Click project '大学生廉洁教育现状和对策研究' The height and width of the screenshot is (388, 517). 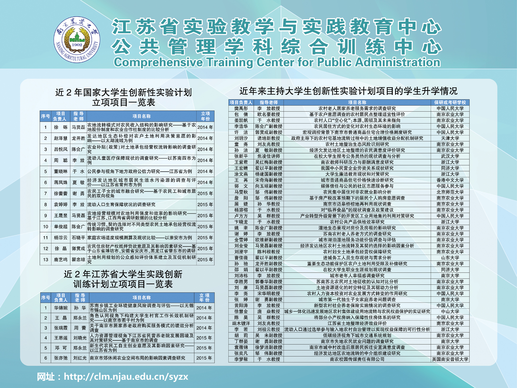[357, 174]
